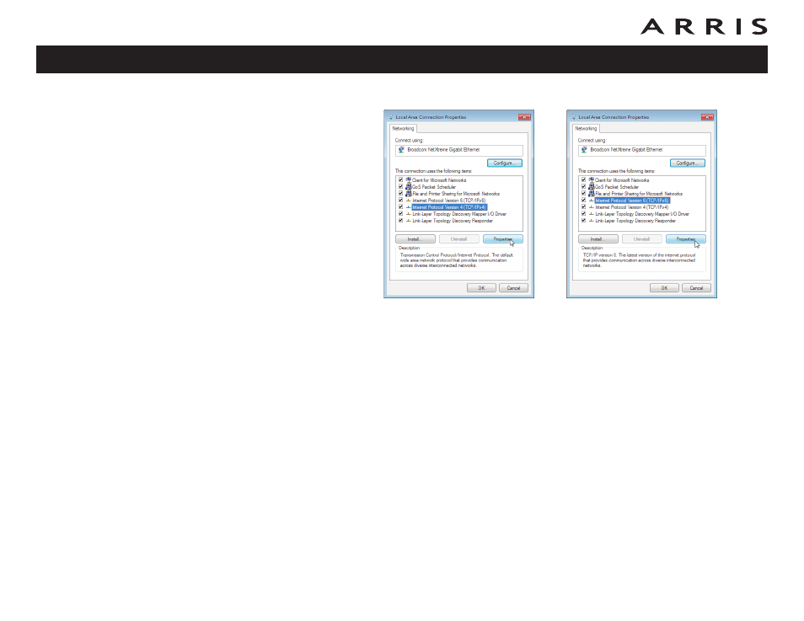Uncheck Internet Protocol Version 4 in right dialog

point(583,207)
